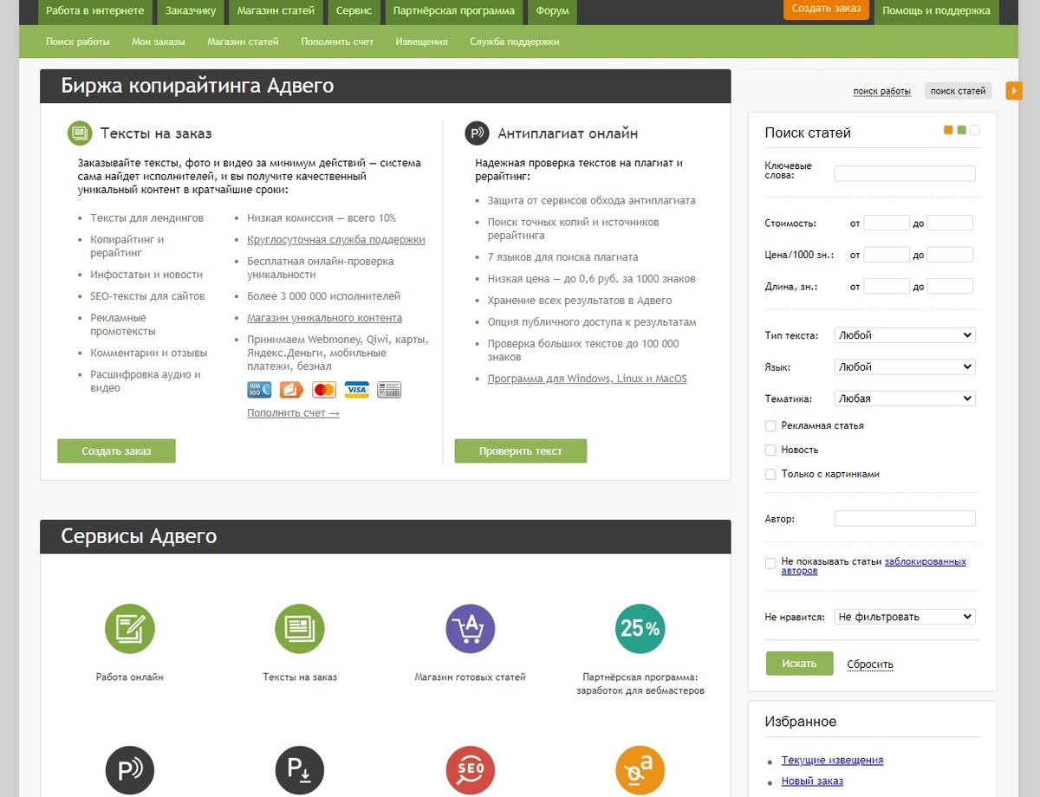Select the orange square in Поиск статей header

pos(948,130)
